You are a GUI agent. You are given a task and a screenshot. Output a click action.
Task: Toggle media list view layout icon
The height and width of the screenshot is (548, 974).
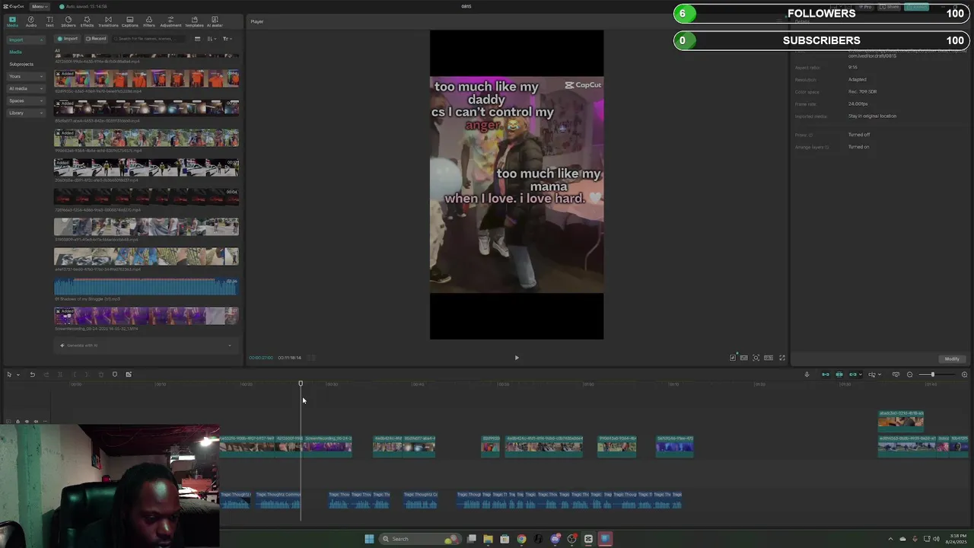(x=197, y=38)
